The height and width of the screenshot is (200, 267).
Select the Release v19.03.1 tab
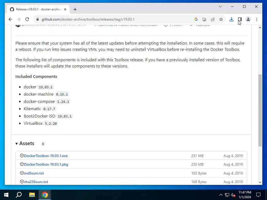pyautogui.click(x=38, y=9)
